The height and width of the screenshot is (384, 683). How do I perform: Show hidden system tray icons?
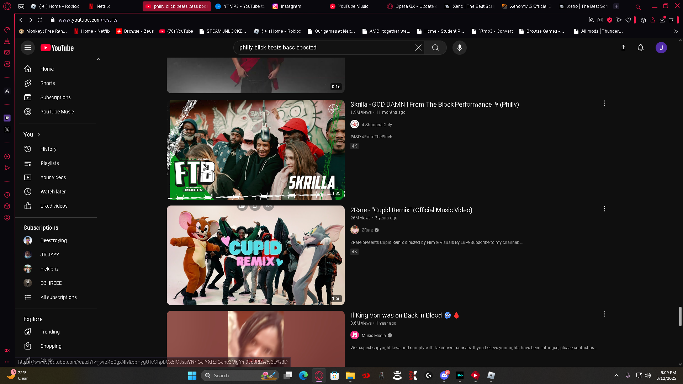616,375
